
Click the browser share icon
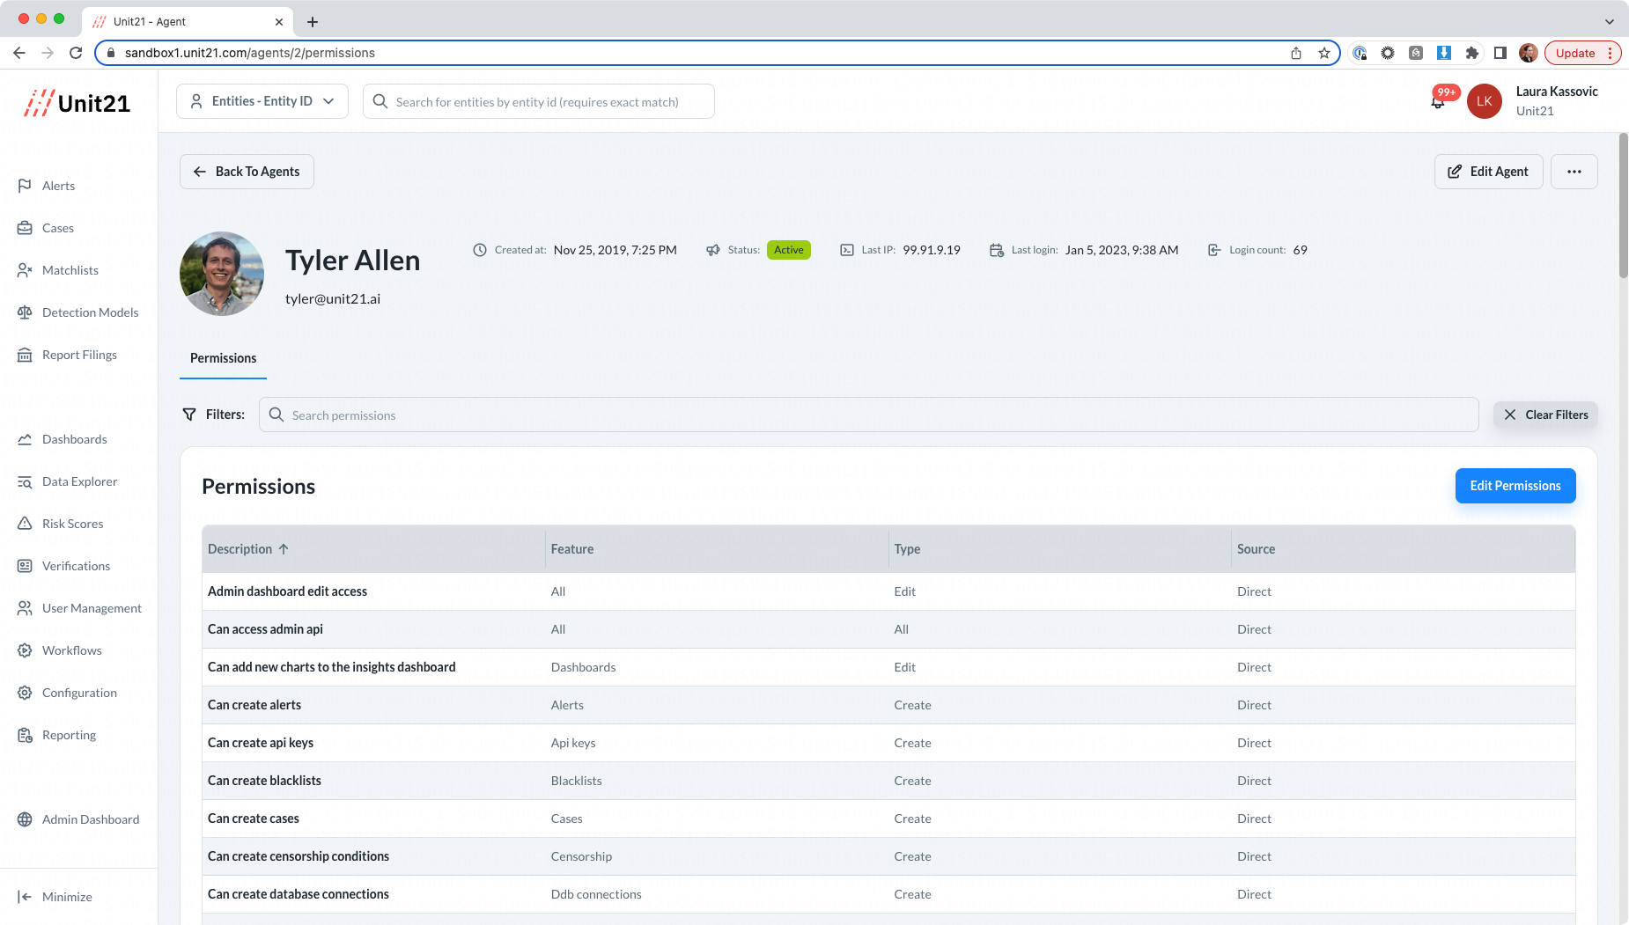[x=1296, y=53]
